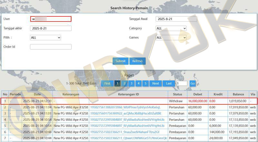The height and width of the screenshot is (142, 258).
Task: Click the Next page button
Action: pos(156,83)
